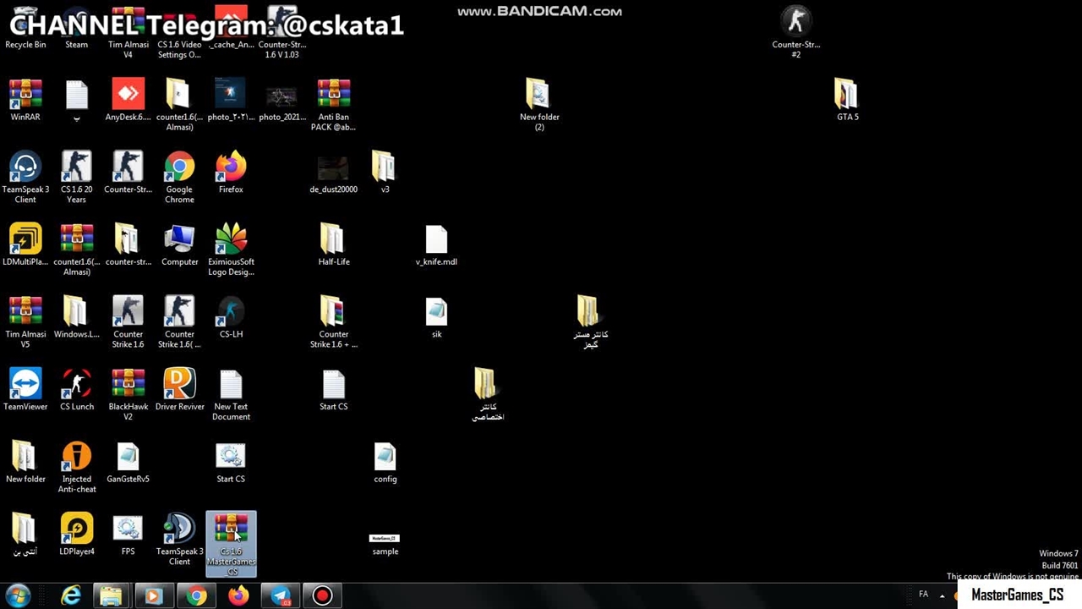Click the CS Lunch shortcut

point(77,386)
